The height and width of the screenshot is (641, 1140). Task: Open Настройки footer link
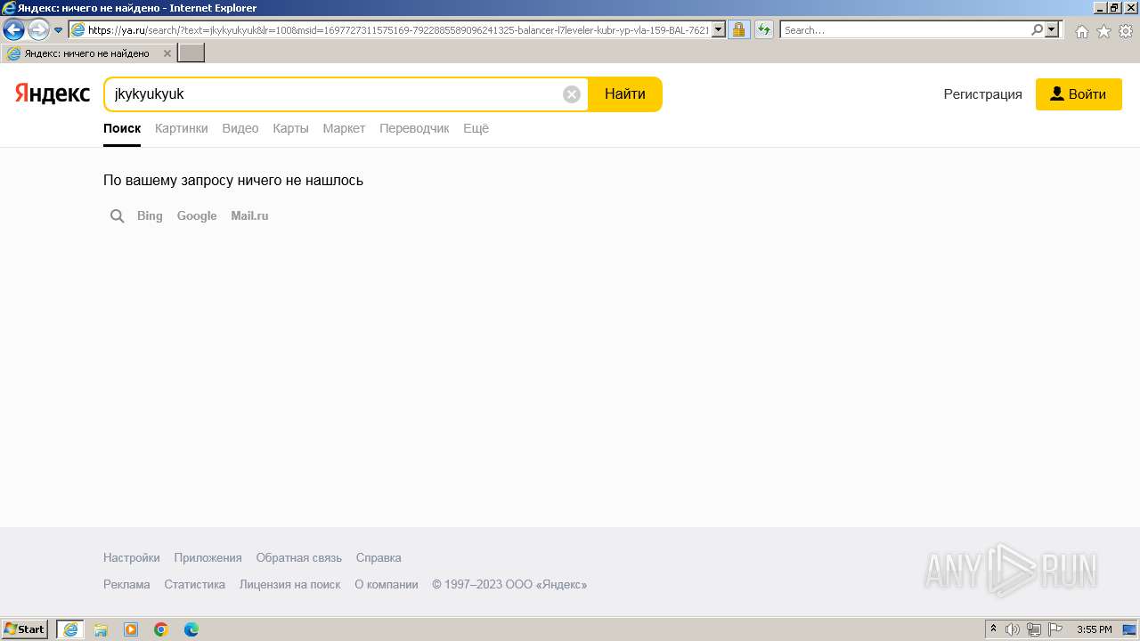132,557
